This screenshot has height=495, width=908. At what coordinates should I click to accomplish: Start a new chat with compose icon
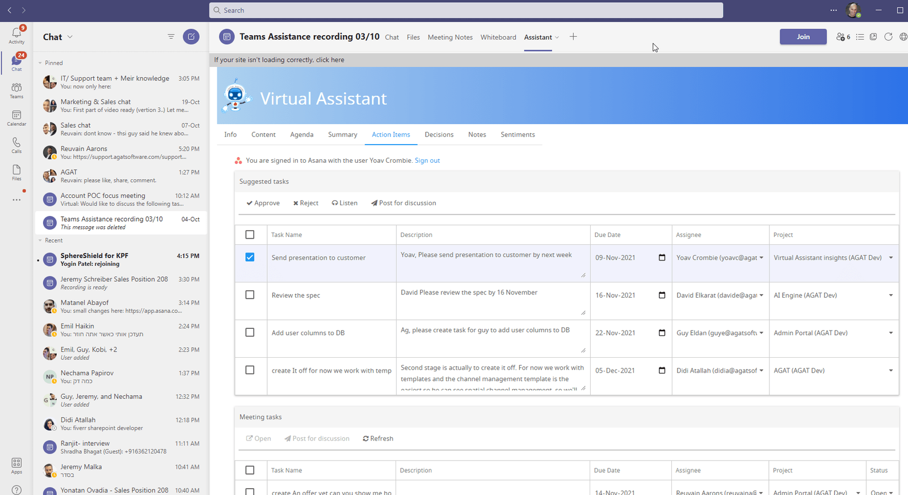pos(191,37)
